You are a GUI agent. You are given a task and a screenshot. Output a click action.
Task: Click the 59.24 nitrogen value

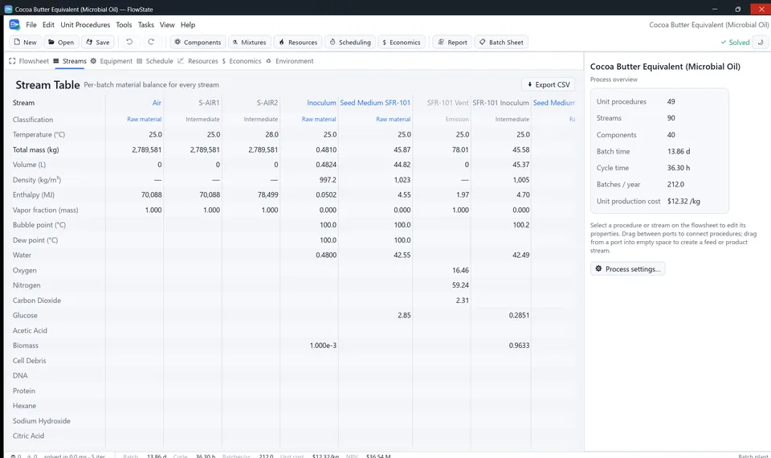460,284
